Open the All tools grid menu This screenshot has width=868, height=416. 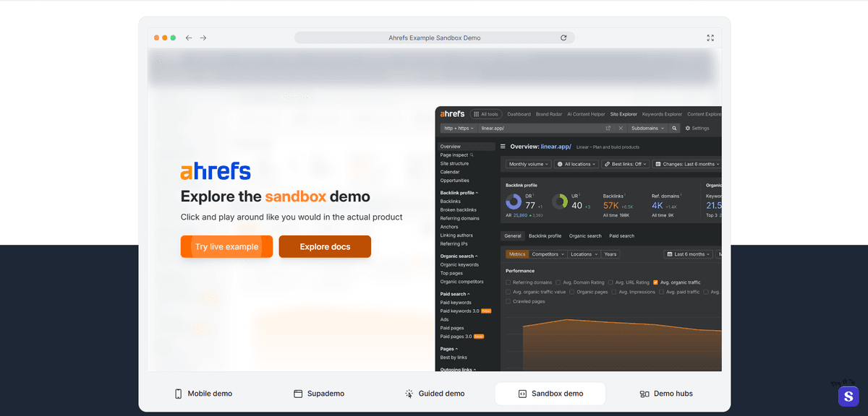click(x=486, y=114)
